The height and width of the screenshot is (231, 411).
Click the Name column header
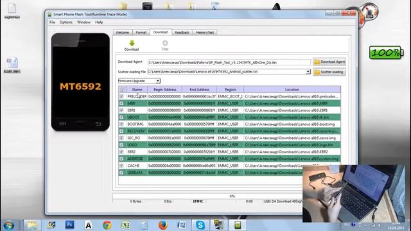[137, 90]
